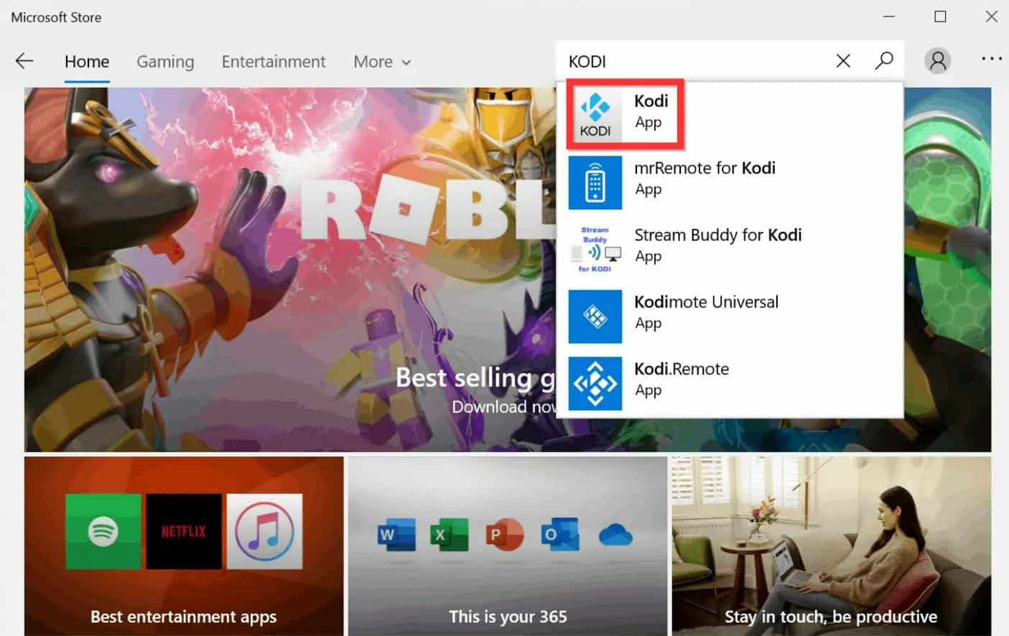Switch to the Gaming tab
Viewport: 1009px width, 636px height.
click(165, 62)
